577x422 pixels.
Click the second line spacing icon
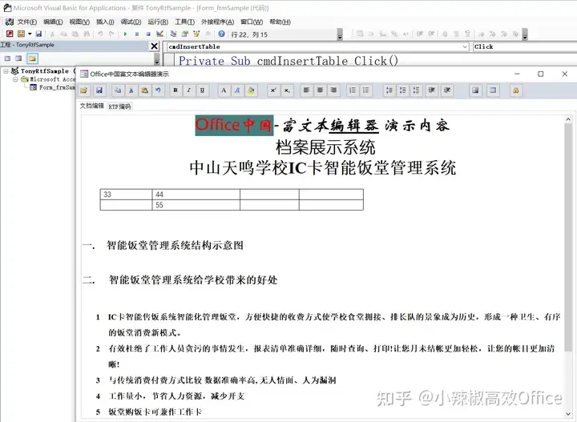click(x=402, y=90)
